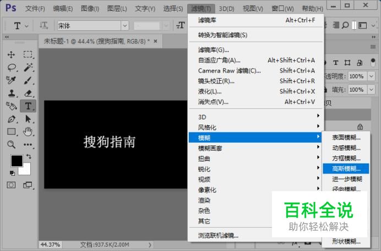Image resolution: width=381 pixels, height=251 pixels.
Task: Change the screen mode
Action: (28, 185)
